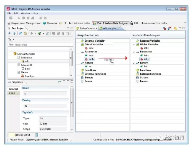Click the Undo arrow icon in main toolbar

[41, 18]
